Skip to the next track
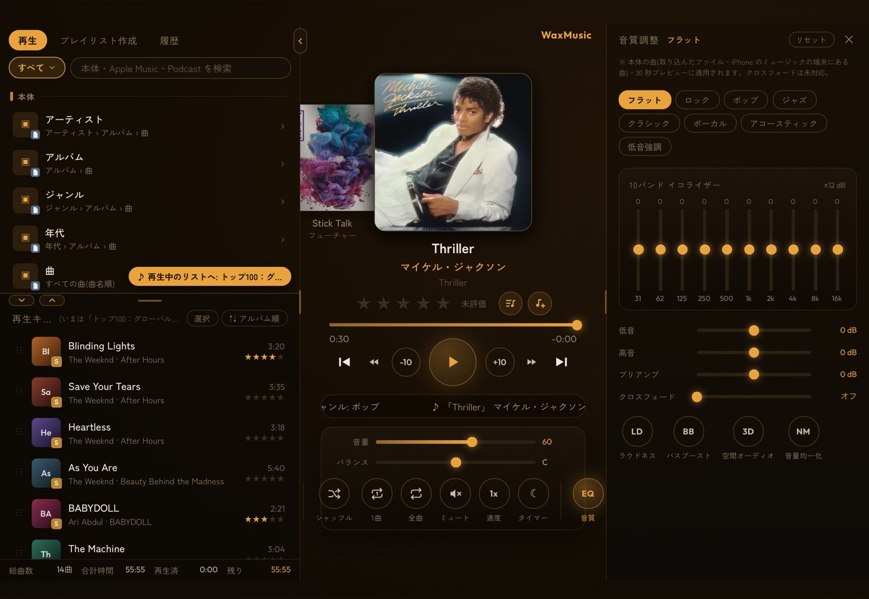Image resolution: width=869 pixels, height=599 pixels. 561,362
